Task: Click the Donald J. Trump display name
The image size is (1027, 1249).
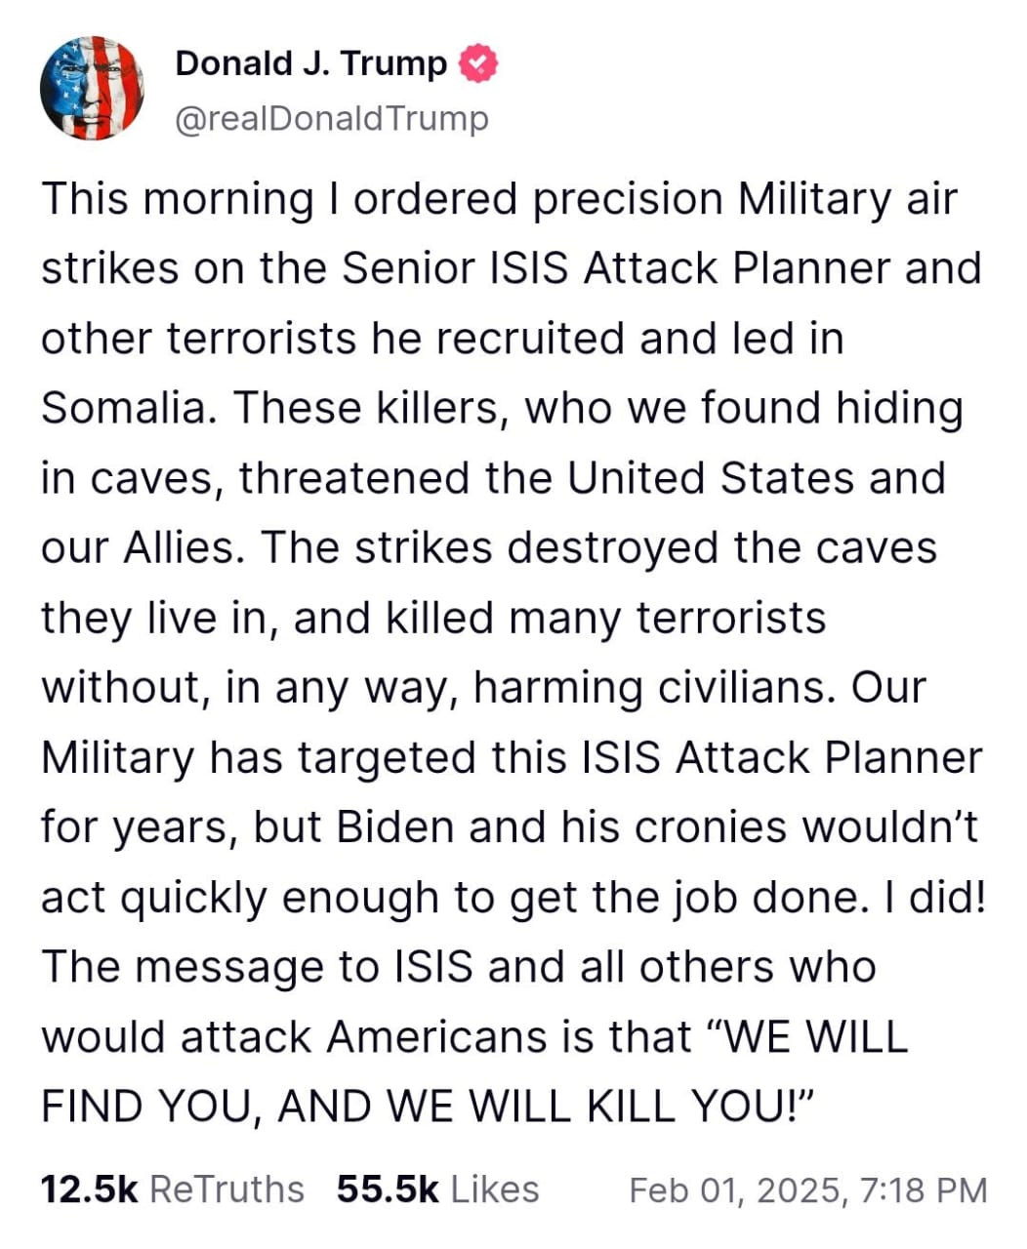Action: tap(310, 64)
